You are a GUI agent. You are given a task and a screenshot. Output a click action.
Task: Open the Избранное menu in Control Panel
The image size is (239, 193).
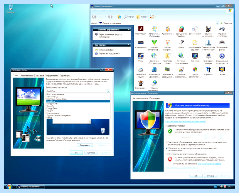click(120, 10)
